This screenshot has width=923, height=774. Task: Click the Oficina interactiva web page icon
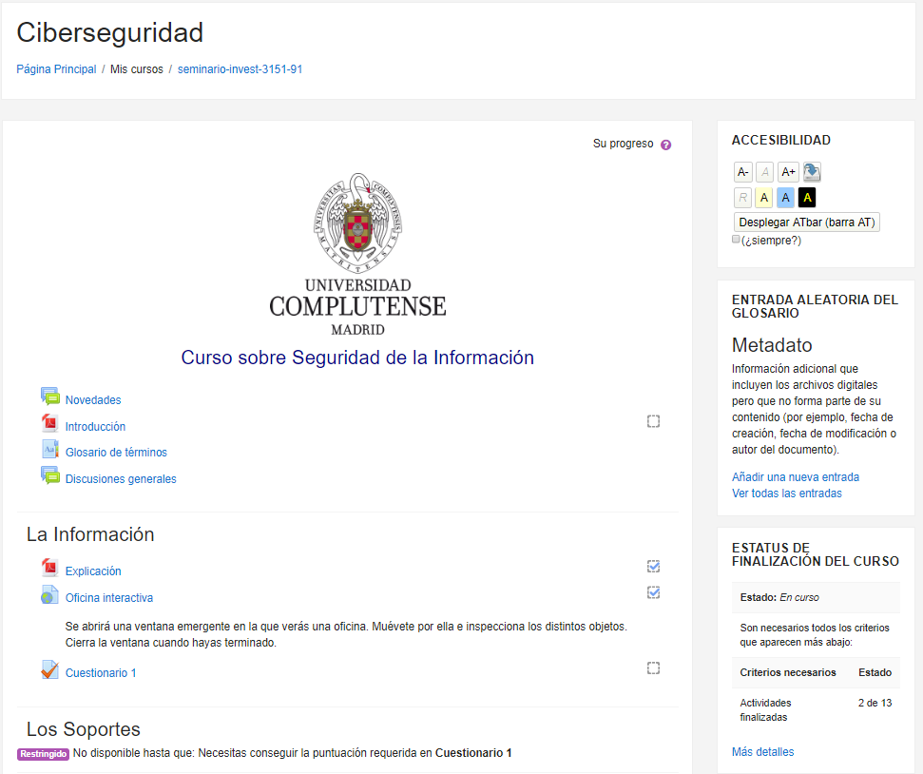point(50,594)
